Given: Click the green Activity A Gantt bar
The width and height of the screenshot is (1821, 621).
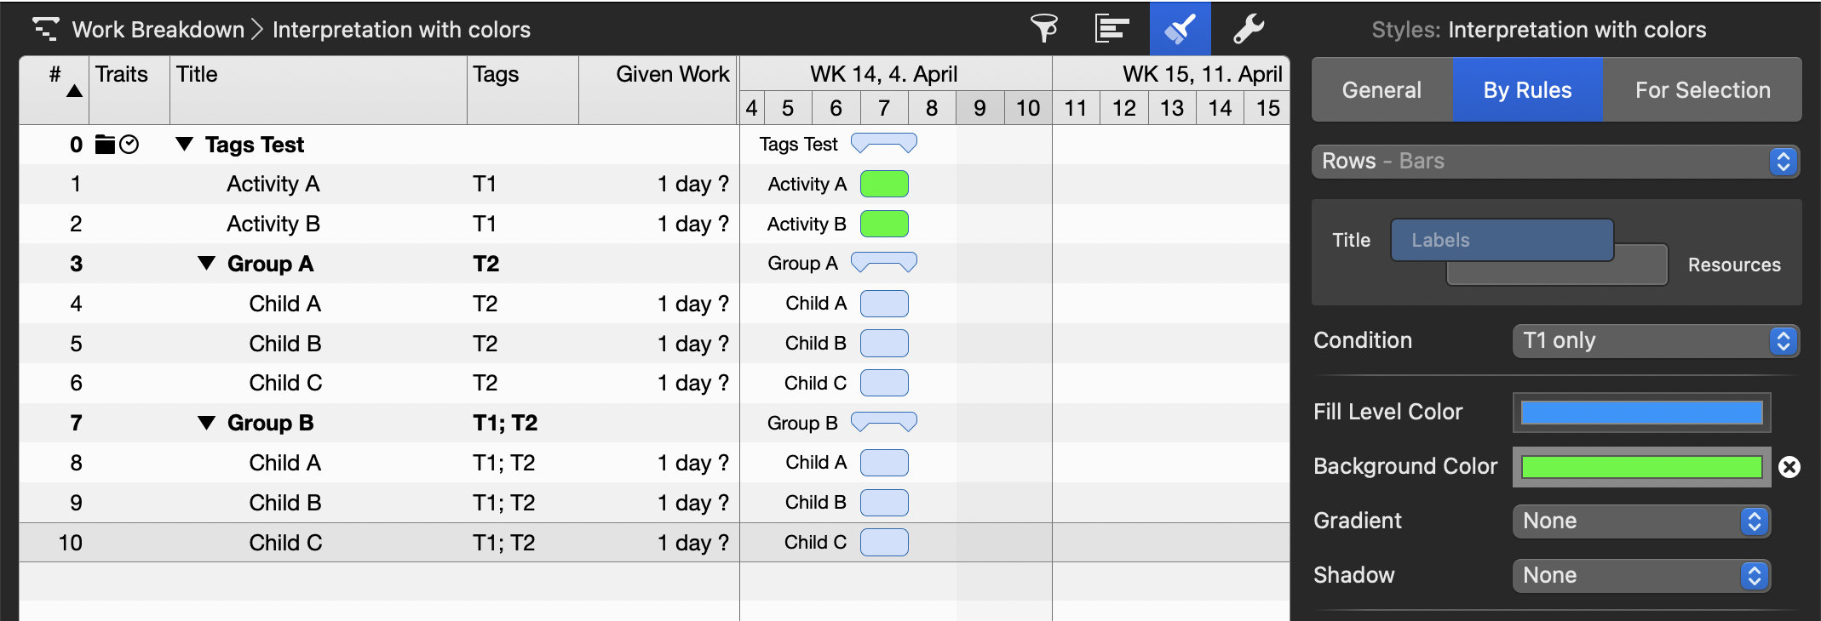Looking at the screenshot, I should click(884, 184).
